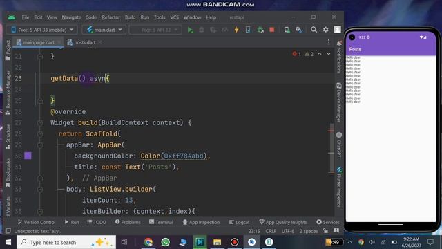Open main.dart run configuration dropdown

(x=104, y=30)
